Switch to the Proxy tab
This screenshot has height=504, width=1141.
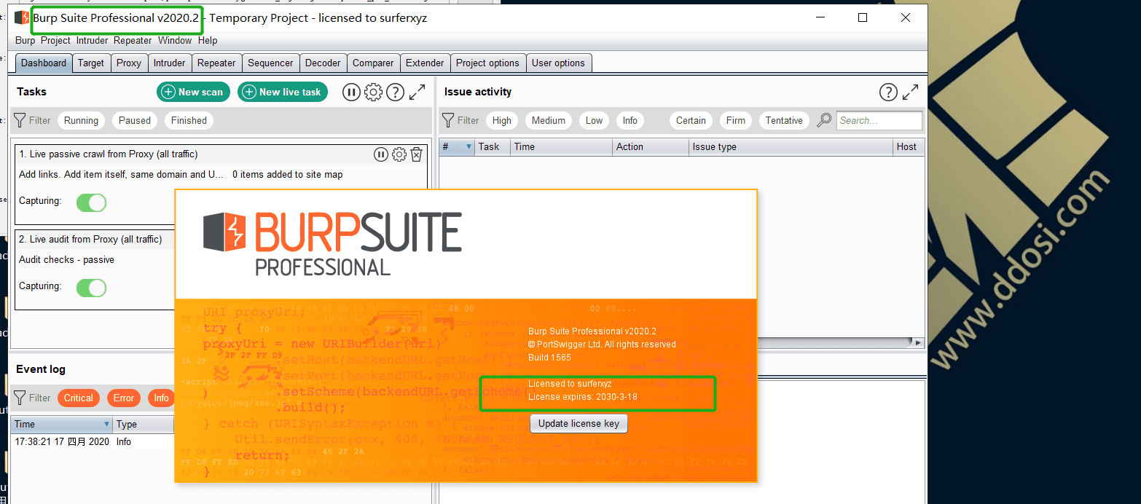[129, 63]
